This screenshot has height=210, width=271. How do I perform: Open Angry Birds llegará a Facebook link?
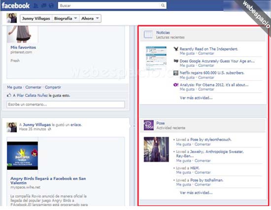pos(48,180)
